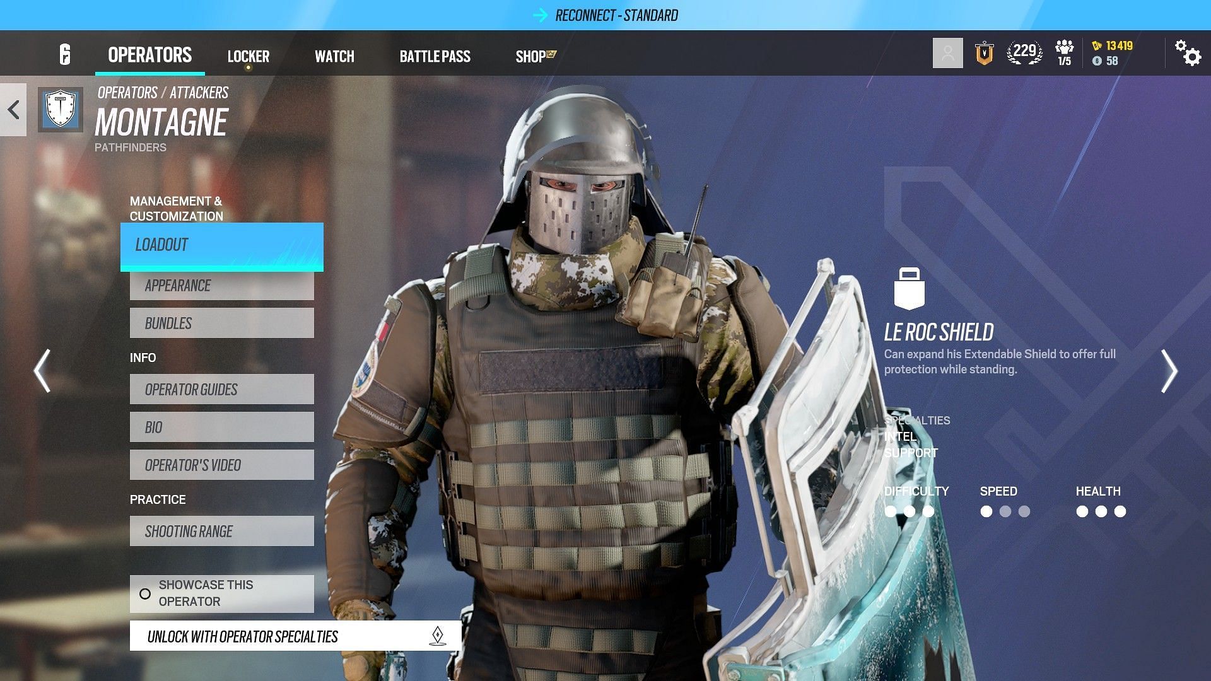Toggle Showcase This Operator radio button
The image size is (1211, 681).
[144, 593]
